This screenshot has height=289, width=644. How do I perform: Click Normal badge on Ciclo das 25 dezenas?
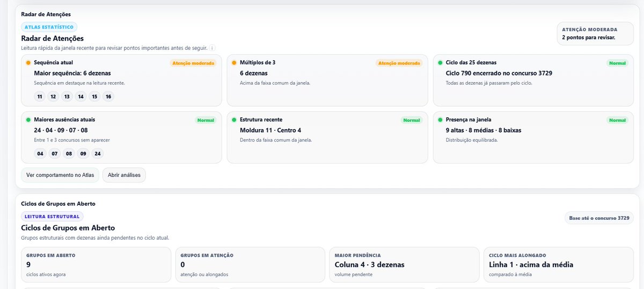pos(617,63)
